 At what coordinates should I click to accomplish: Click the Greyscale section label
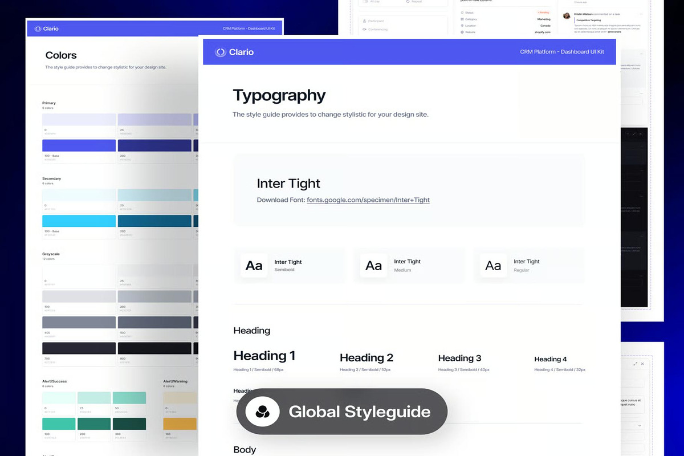(x=51, y=254)
